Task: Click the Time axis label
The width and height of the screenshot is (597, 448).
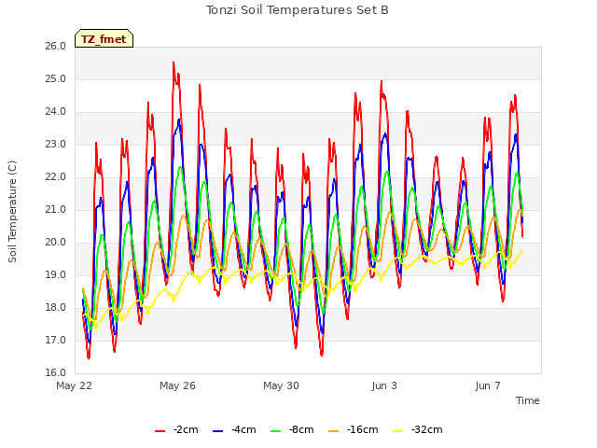Action: click(x=528, y=400)
